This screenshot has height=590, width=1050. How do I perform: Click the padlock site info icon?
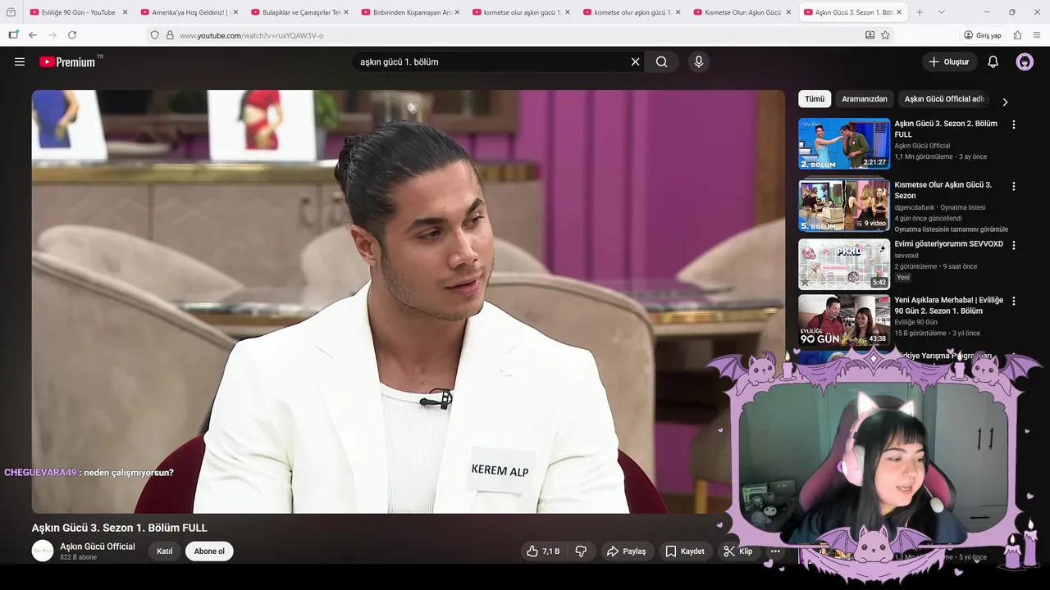coord(170,35)
